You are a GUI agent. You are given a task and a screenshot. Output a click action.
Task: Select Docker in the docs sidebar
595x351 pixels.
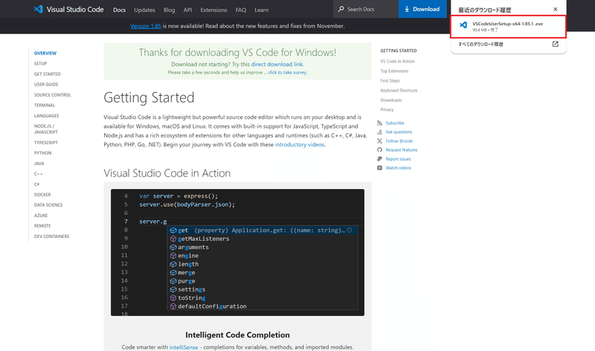(42, 195)
